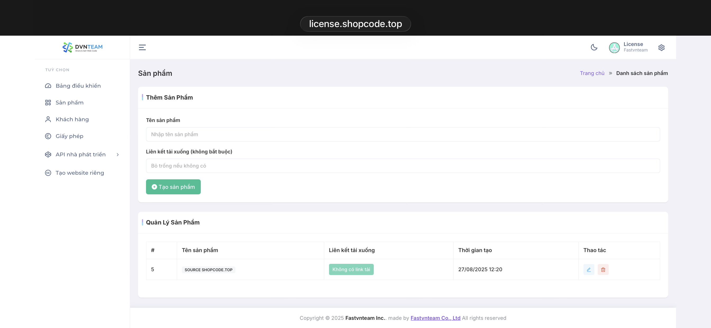Click License Fastvnteam profile name

(x=635, y=47)
